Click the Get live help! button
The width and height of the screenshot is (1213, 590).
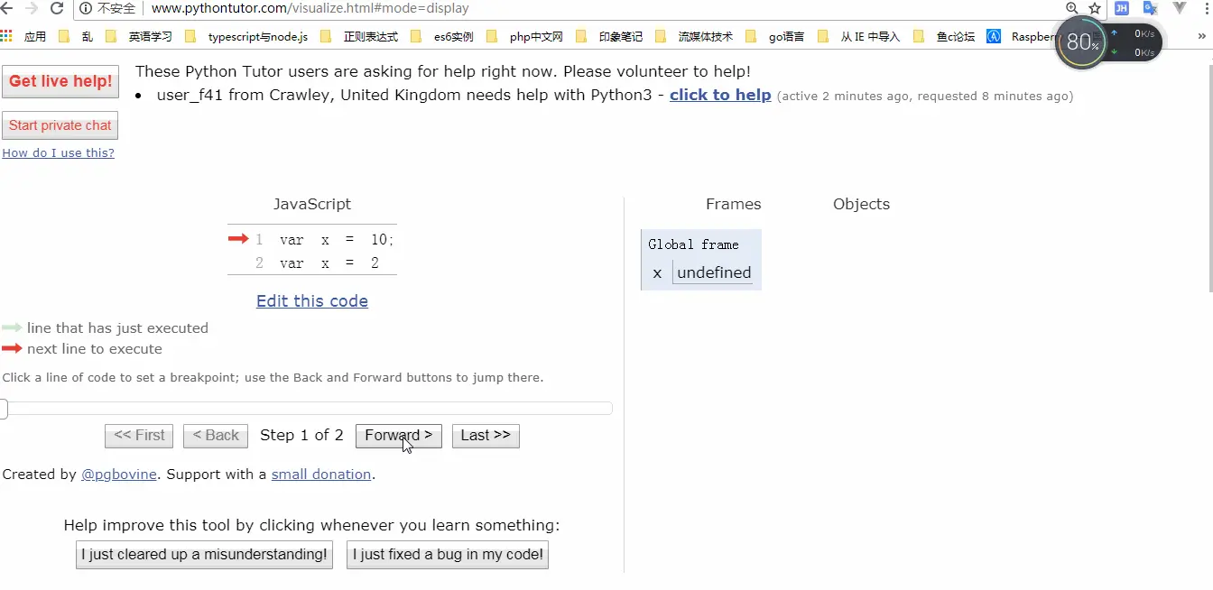60,81
